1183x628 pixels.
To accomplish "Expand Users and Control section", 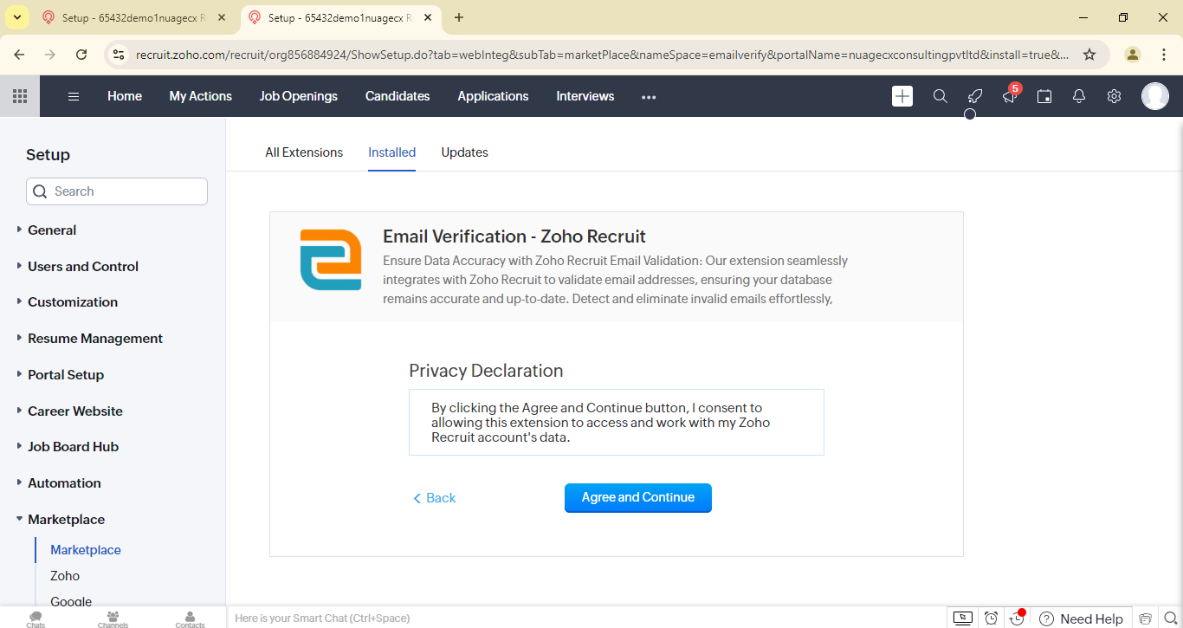I will click(x=83, y=267).
